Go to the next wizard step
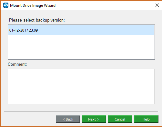 coord(94,119)
